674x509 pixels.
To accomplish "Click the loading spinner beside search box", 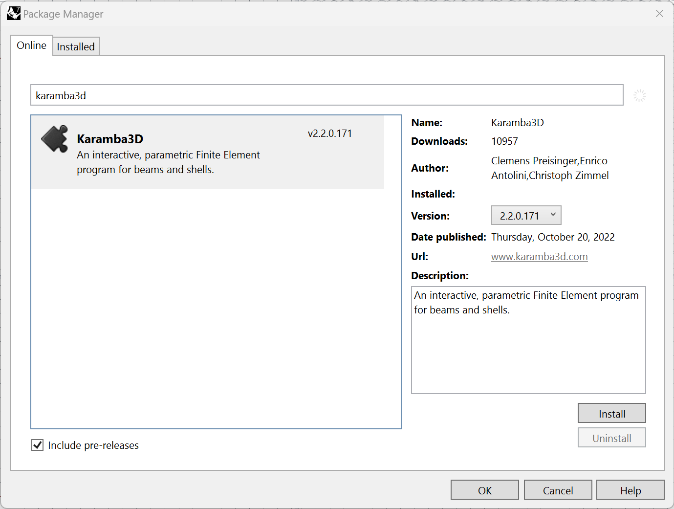I will click(x=639, y=96).
